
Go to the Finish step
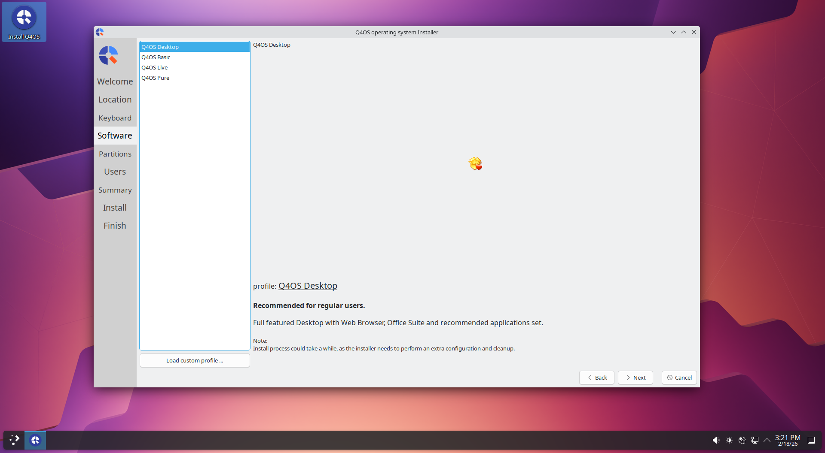[x=115, y=226]
